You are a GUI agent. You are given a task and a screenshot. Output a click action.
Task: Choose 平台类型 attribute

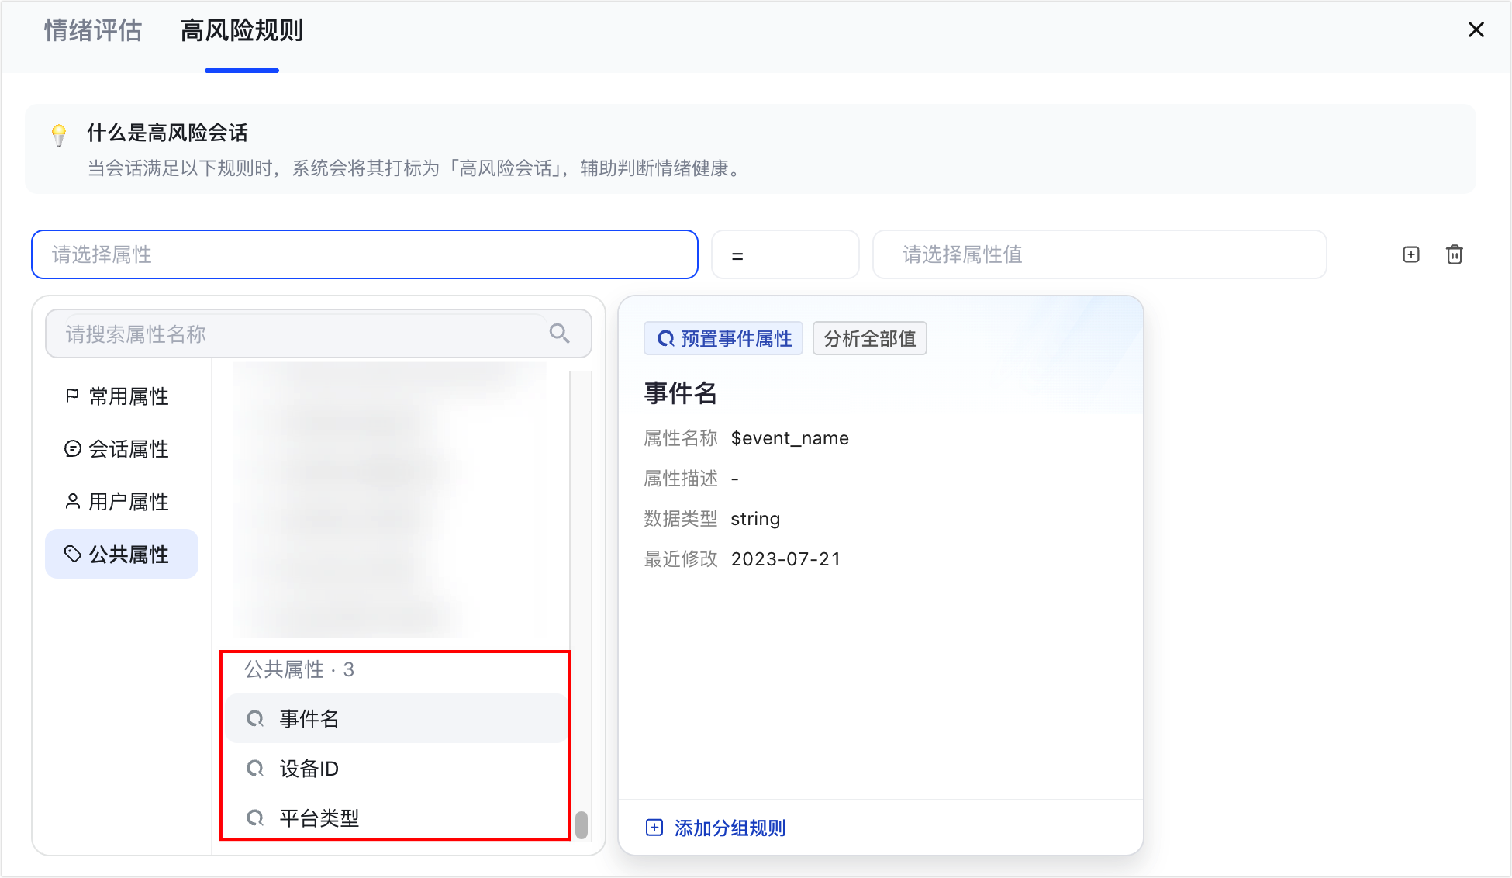(x=396, y=818)
